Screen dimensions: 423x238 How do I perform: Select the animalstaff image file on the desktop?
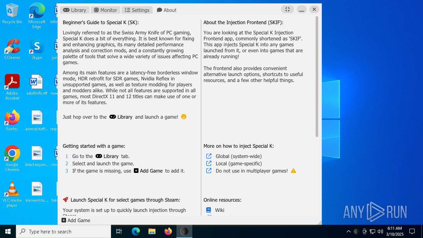click(37, 121)
